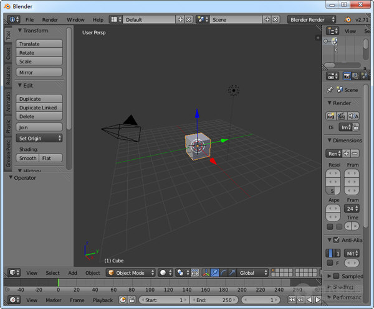Image resolution: width=374 pixels, height=309 pixels.
Task: Click the Start frame field
Action: pyautogui.click(x=164, y=300)
